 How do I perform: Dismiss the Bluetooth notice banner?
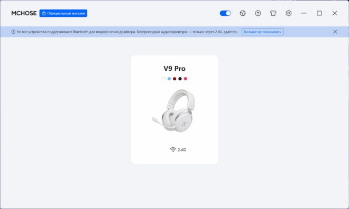335,32
